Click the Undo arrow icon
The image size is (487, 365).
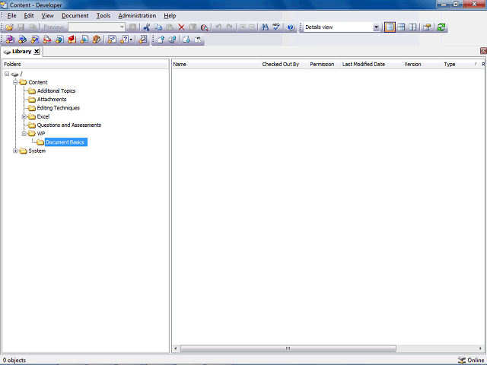pyautogui.click(x=218, y=27)
